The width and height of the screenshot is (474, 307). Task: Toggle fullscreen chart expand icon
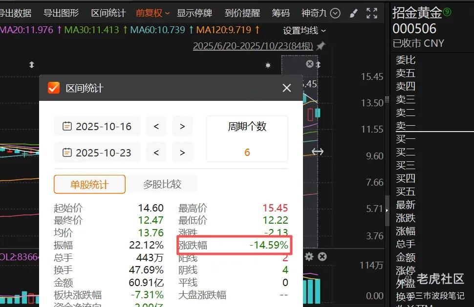371,13
